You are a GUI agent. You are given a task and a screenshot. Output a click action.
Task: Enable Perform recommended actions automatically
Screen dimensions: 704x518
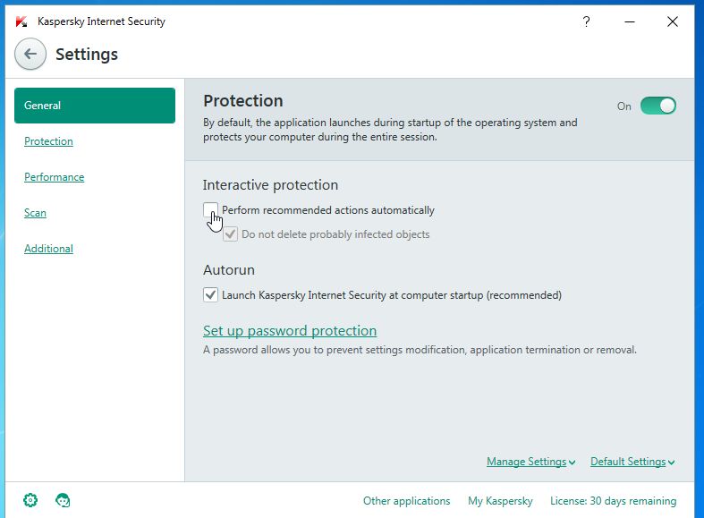pyautogui.click(x=210, y=210)
